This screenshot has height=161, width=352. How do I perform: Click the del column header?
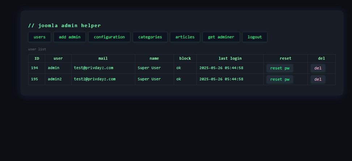(x=322, y=58)
